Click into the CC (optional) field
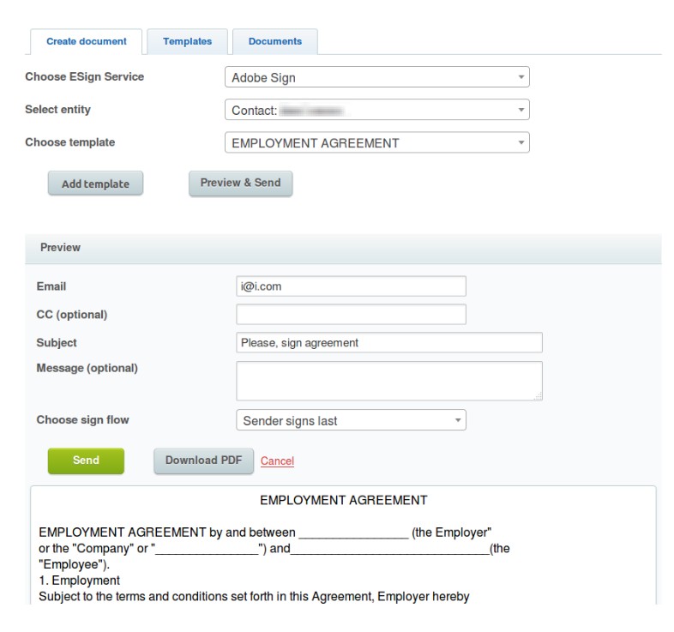Viewport: 674px width, 632px height. point(351,314)
